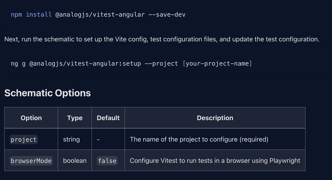Viewport: 332px width, 180px height.
Task: Click the project description mentioning "required"
Action: (199, 139)
